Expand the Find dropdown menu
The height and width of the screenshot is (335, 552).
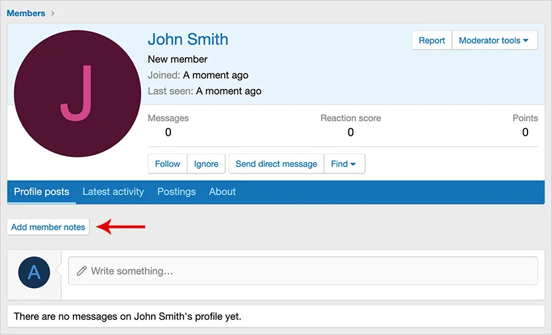[344, 164]
